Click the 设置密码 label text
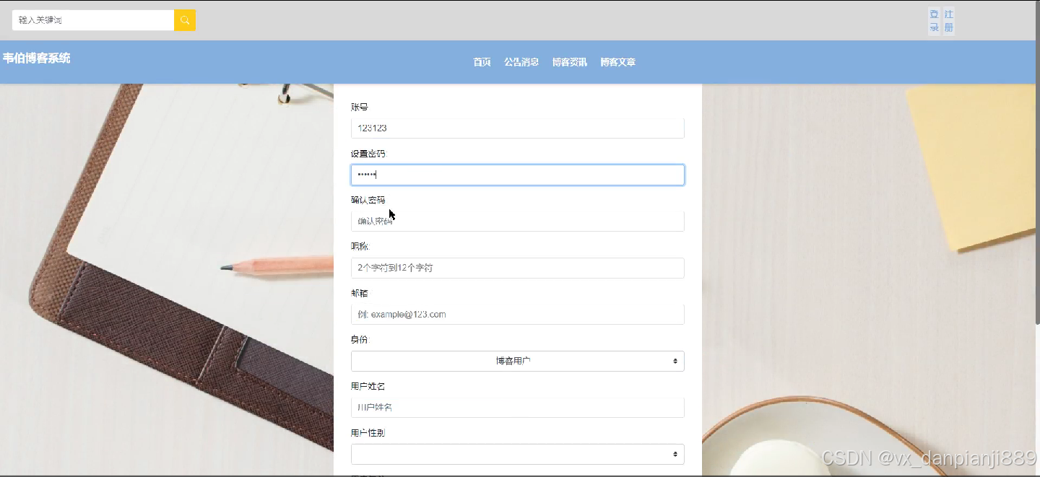The height and width of the screenshot is (477, 1040). click(368, 154)
